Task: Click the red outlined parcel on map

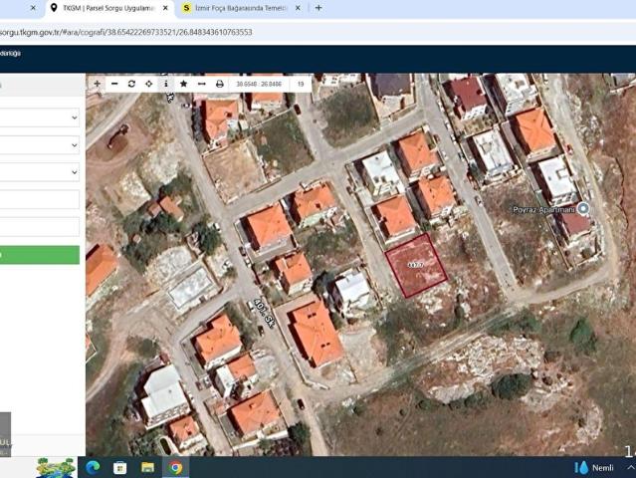Action: pos(416,265)
